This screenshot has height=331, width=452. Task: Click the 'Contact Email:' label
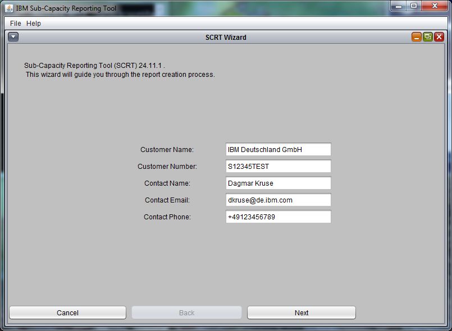pyautogui.click(x=167, y=200)
